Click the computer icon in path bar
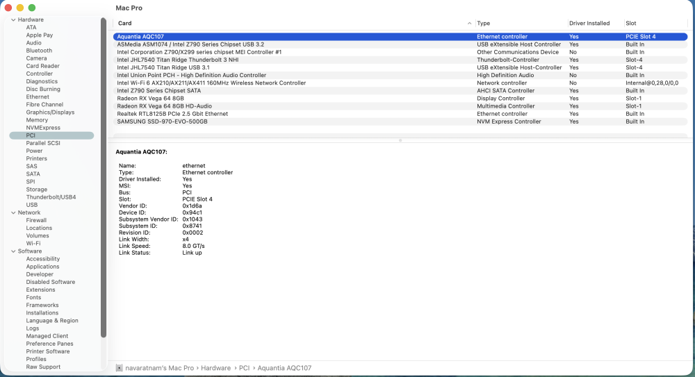The image size is (695, 377). pos(119,368)
